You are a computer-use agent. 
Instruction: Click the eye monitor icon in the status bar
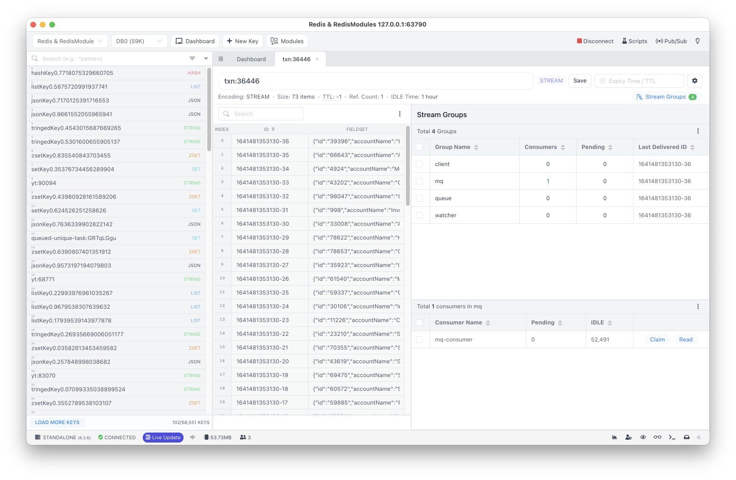(643, 437)
